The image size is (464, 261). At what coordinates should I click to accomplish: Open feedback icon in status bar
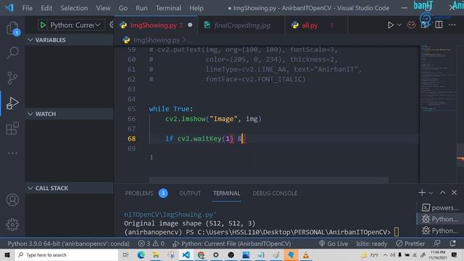pos(436,244)
